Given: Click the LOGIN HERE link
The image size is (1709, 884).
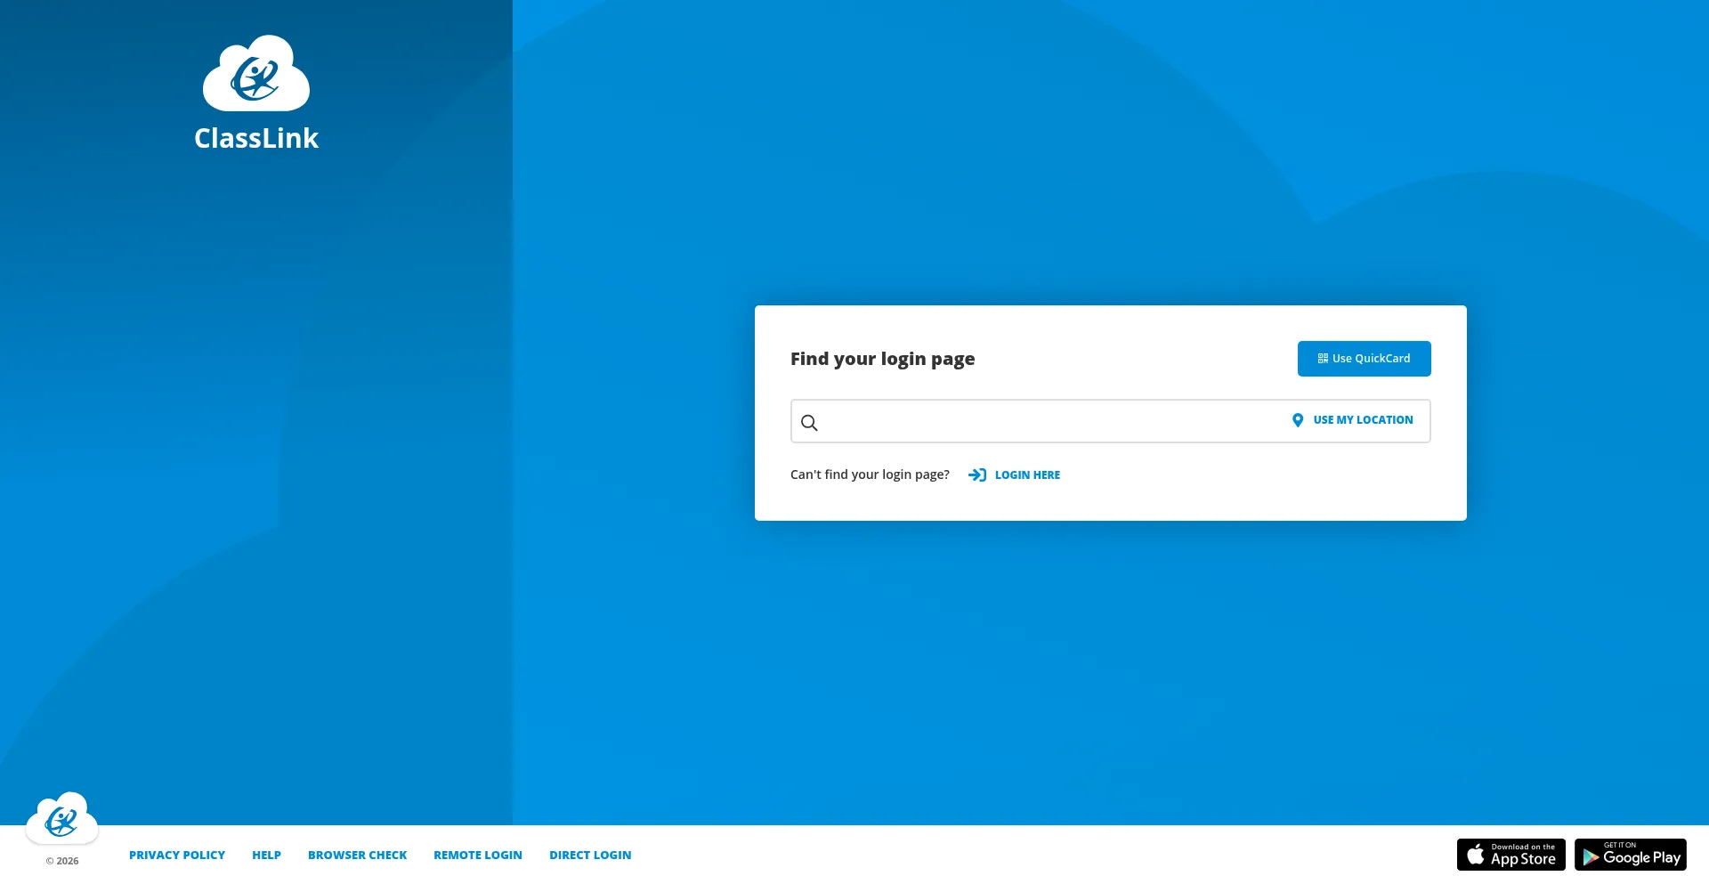Looking at the screenshot, I should point(1027,474).
